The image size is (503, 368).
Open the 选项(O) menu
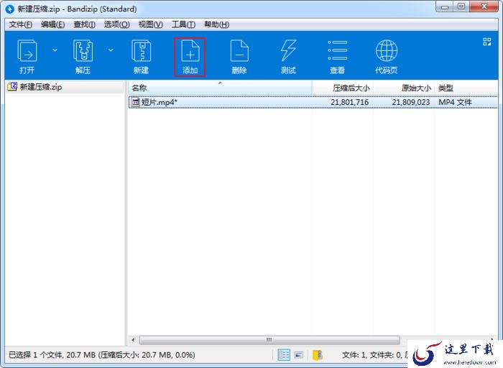click(116, 24)
